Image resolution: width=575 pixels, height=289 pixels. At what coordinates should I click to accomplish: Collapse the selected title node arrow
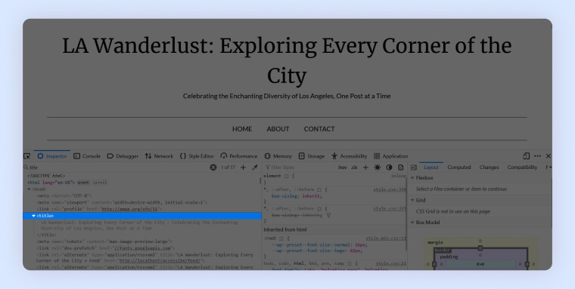click(34, 216)
